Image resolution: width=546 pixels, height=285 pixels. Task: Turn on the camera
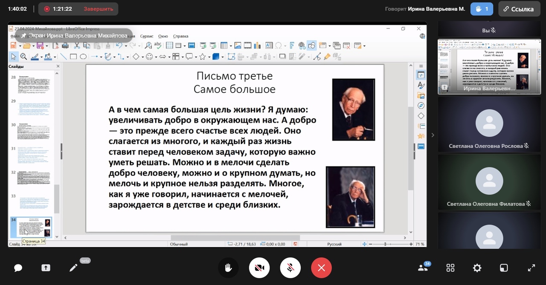pos(259,268)
